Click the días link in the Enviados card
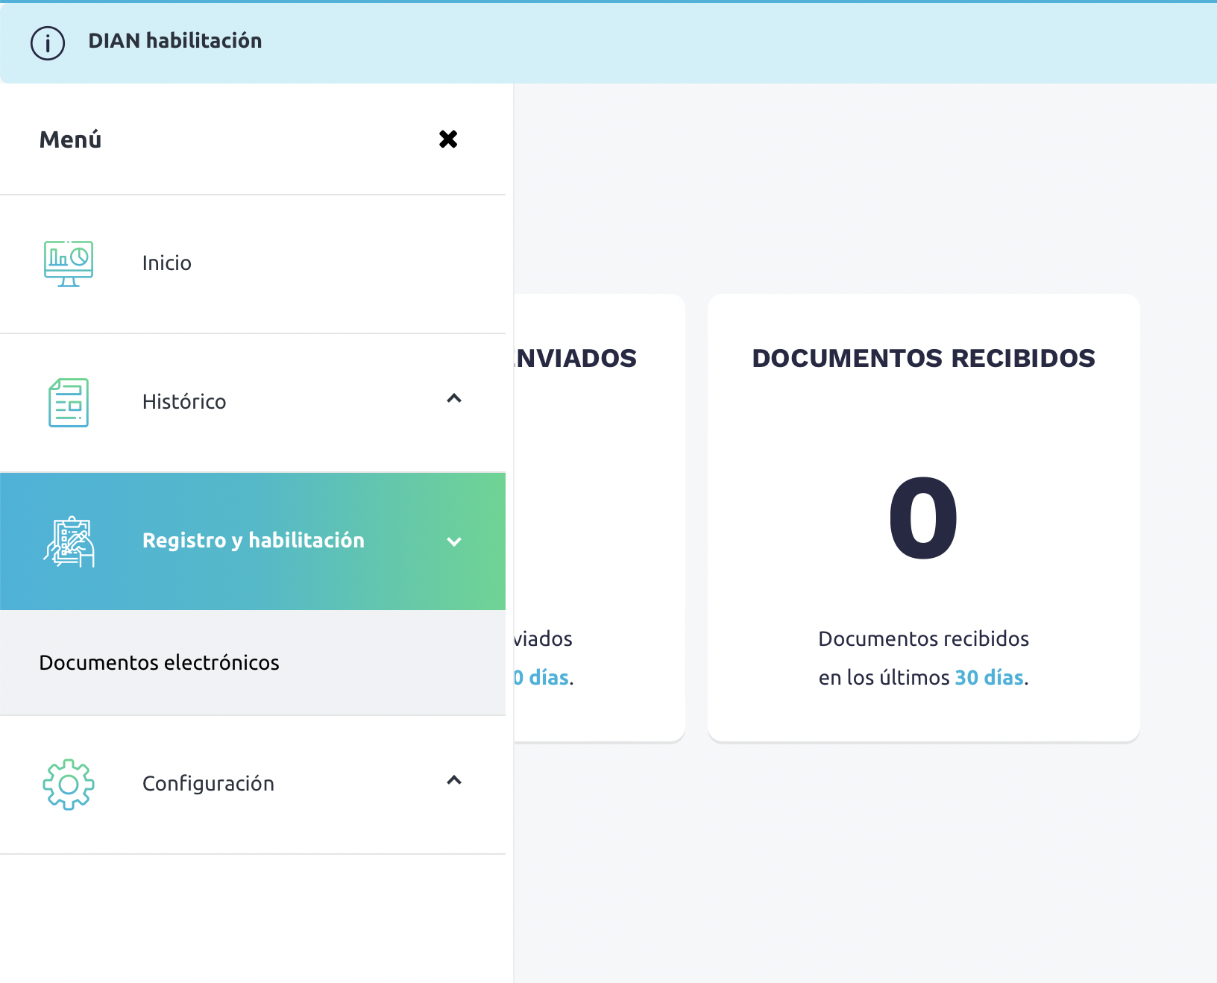Viewport: 1217px width, 983px height. pyautogui.click(x=543, y=678)
